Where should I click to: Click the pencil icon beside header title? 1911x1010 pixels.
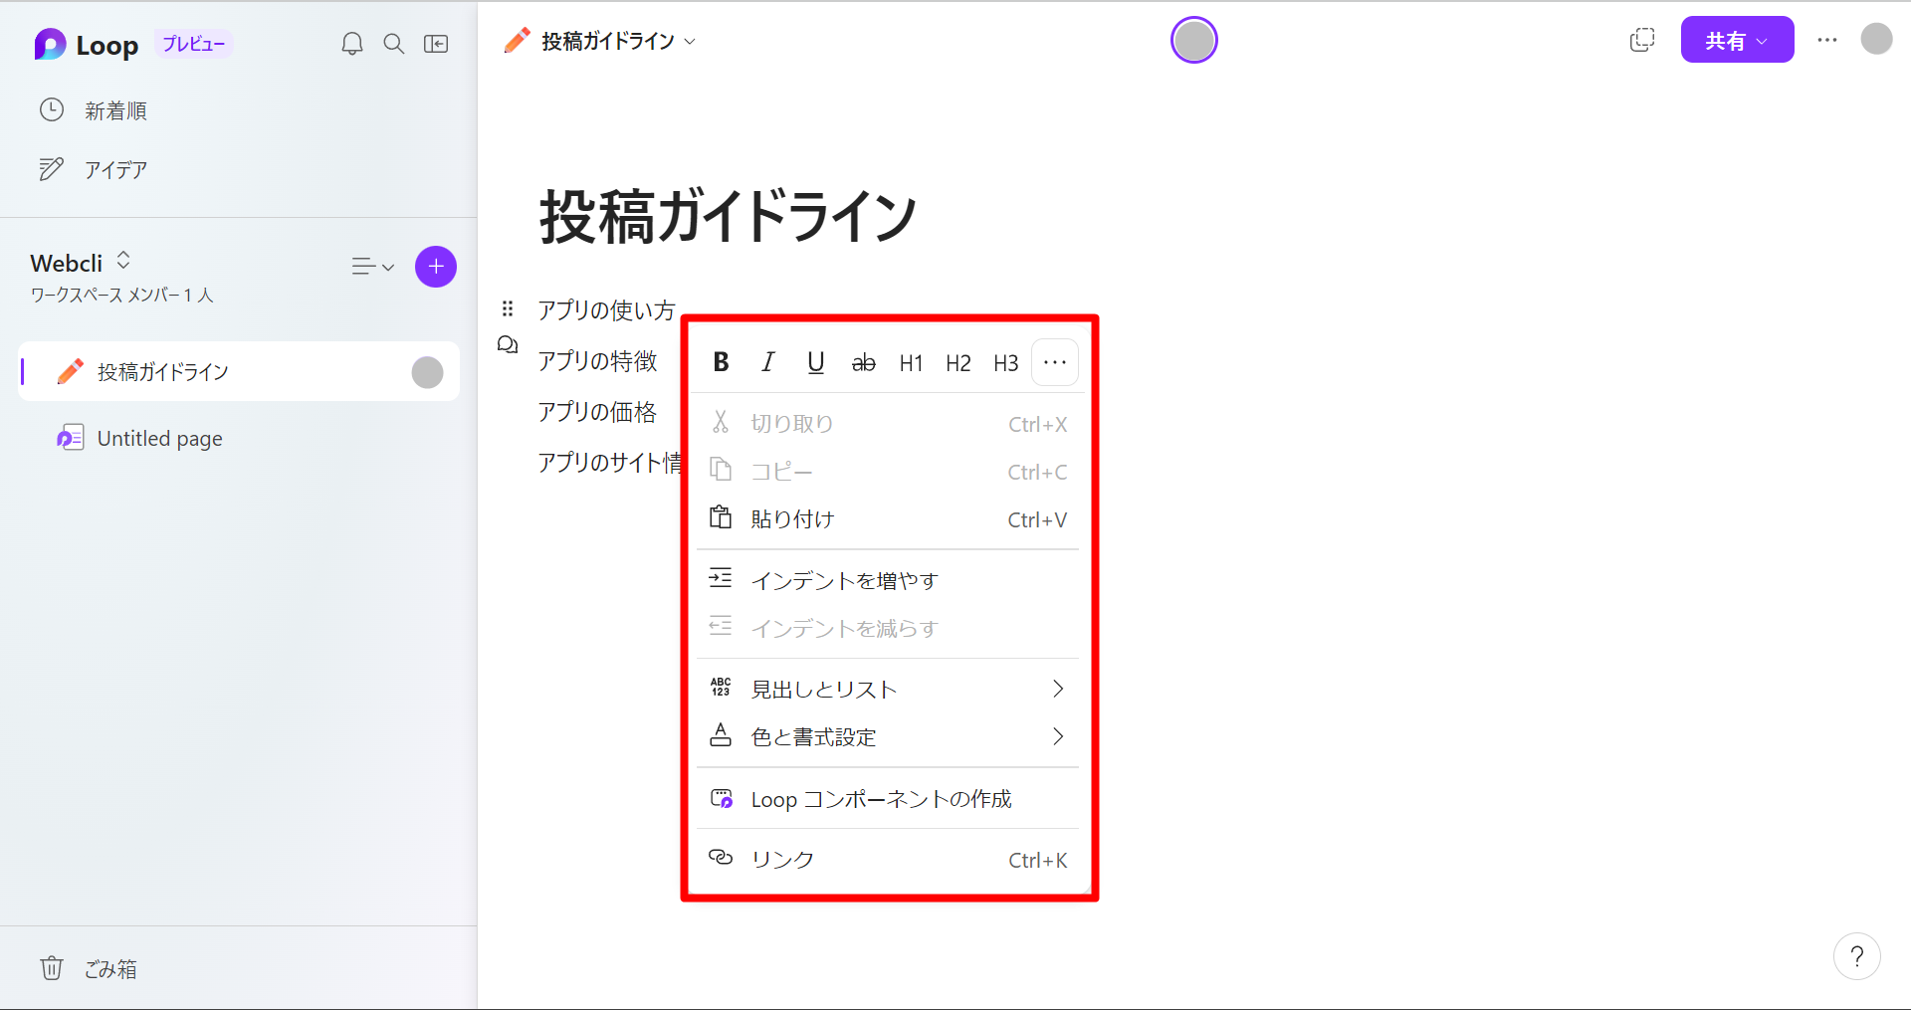[x=518, y=40]
